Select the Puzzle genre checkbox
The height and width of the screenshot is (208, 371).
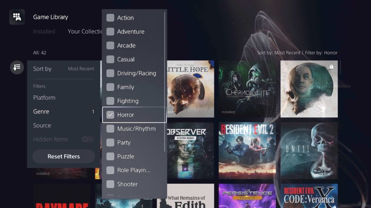point(110,156)
